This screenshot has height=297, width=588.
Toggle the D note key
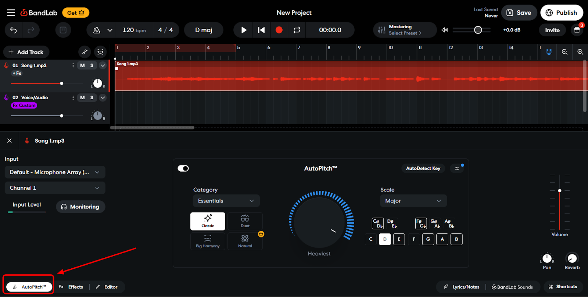point(385,239)
